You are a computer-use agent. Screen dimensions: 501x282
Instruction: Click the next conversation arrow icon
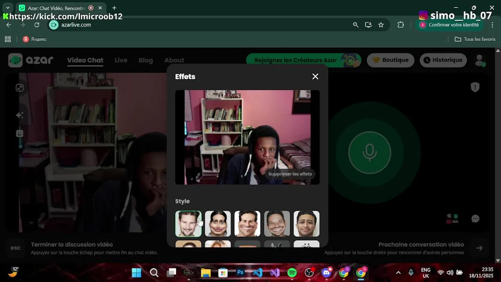click(479, 248)
